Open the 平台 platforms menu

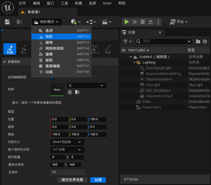(x=179, y=22)
